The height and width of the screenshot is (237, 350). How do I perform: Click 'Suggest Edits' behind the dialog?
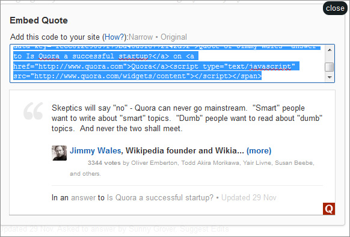click(204, 229)
